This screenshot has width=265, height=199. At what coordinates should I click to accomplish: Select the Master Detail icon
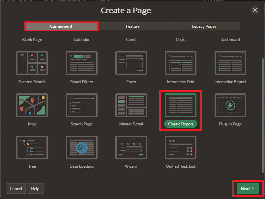[131, 105]
